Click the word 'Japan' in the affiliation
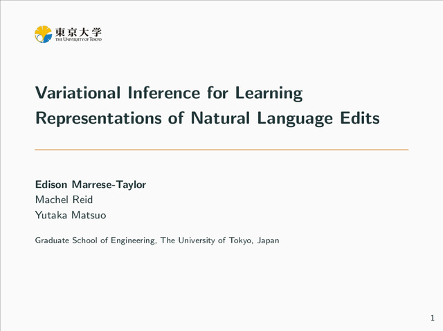Image resolution: width=443 pixels, height=331 pixels. point(268,240)
